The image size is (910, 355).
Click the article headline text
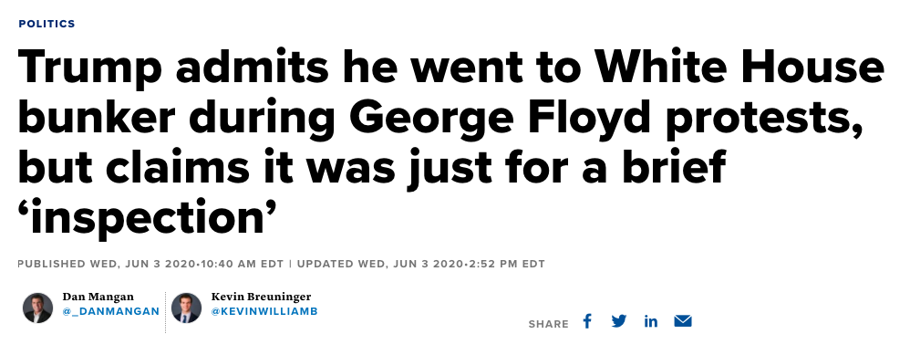[451, 143]
